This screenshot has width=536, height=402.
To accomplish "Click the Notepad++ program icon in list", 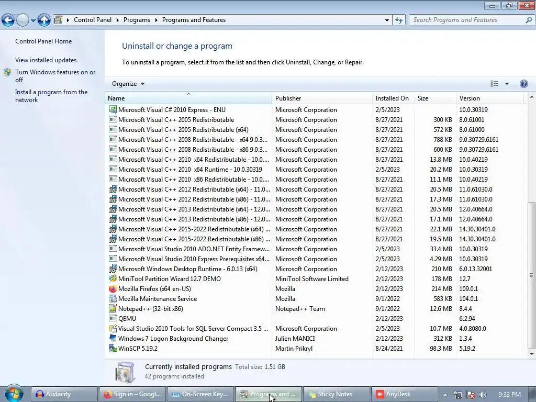I will 113,309.
